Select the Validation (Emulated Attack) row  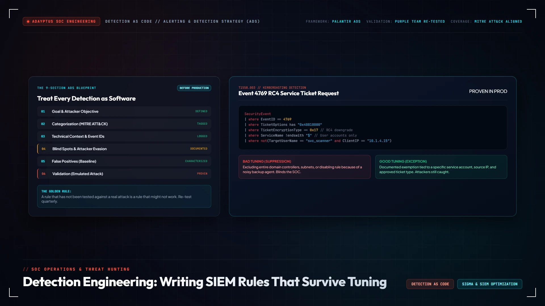(x=124, y=174)
